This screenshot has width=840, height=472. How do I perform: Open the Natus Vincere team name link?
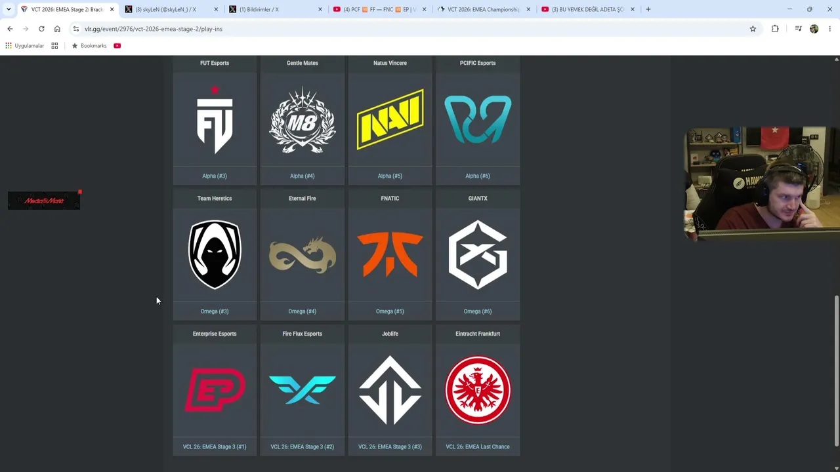[x=390, y=63]
